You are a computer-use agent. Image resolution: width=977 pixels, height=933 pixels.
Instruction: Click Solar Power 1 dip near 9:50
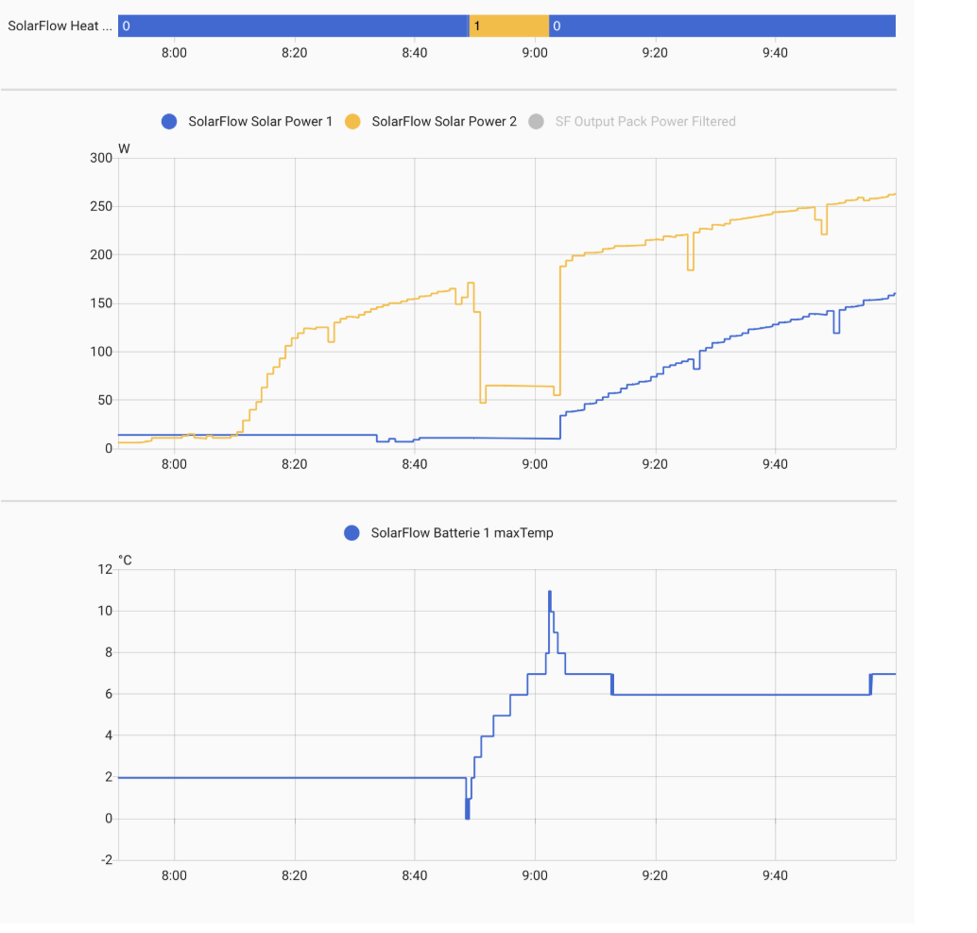point(836,331)
